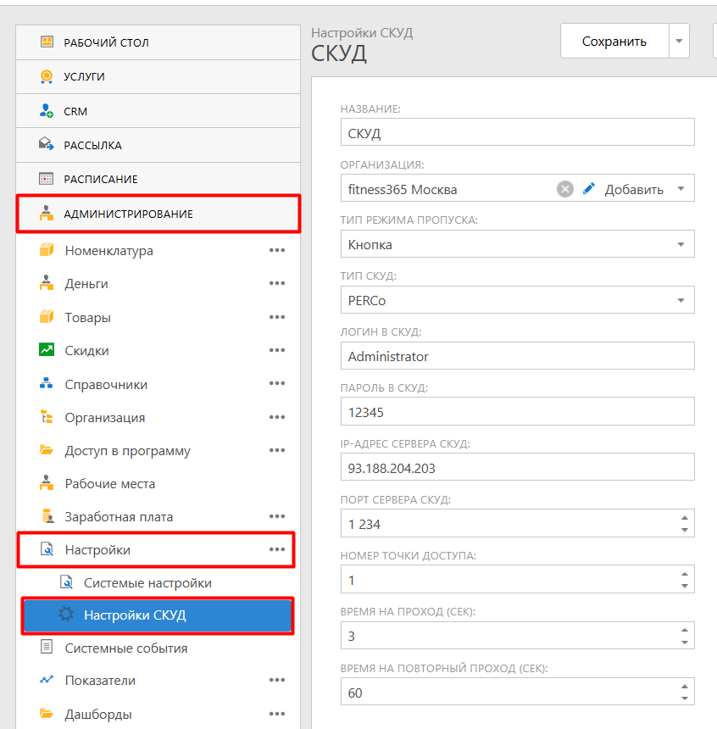
Task: Click the Справочники hierarchy icon
Action: [x=47, y=383]
